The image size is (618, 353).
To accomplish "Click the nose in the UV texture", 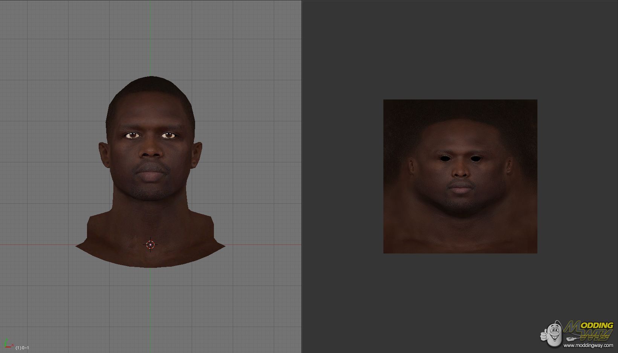I will (x=460, y=171).
